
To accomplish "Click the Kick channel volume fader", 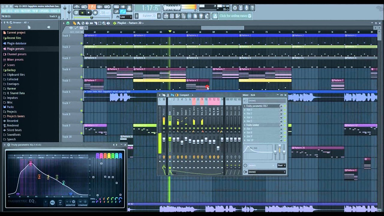I will (170, 139).
